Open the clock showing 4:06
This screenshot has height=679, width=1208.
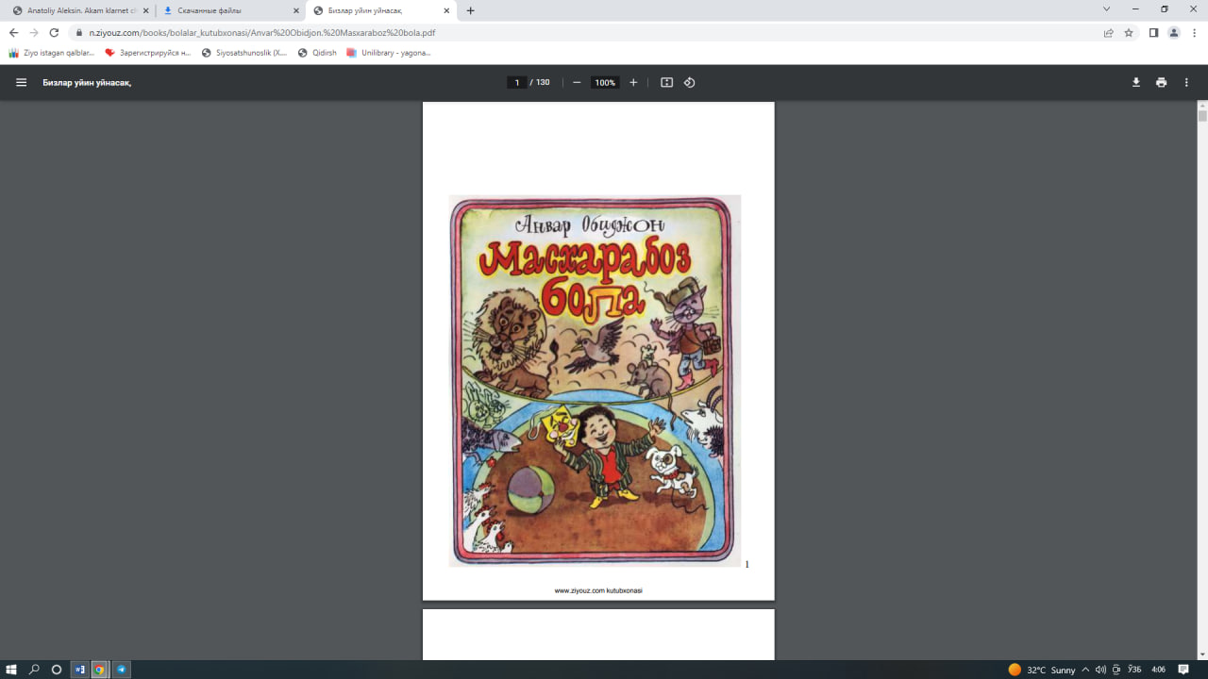pyautogui.click(x=1157, y=670)
